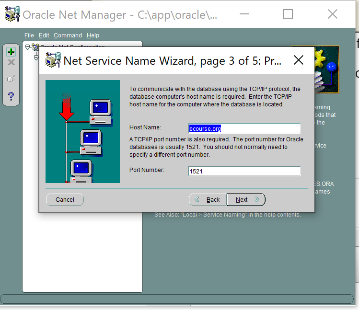The image size is (359, 310).
Task: Click the blue question mark Help icon
Action: click(11, 96)
